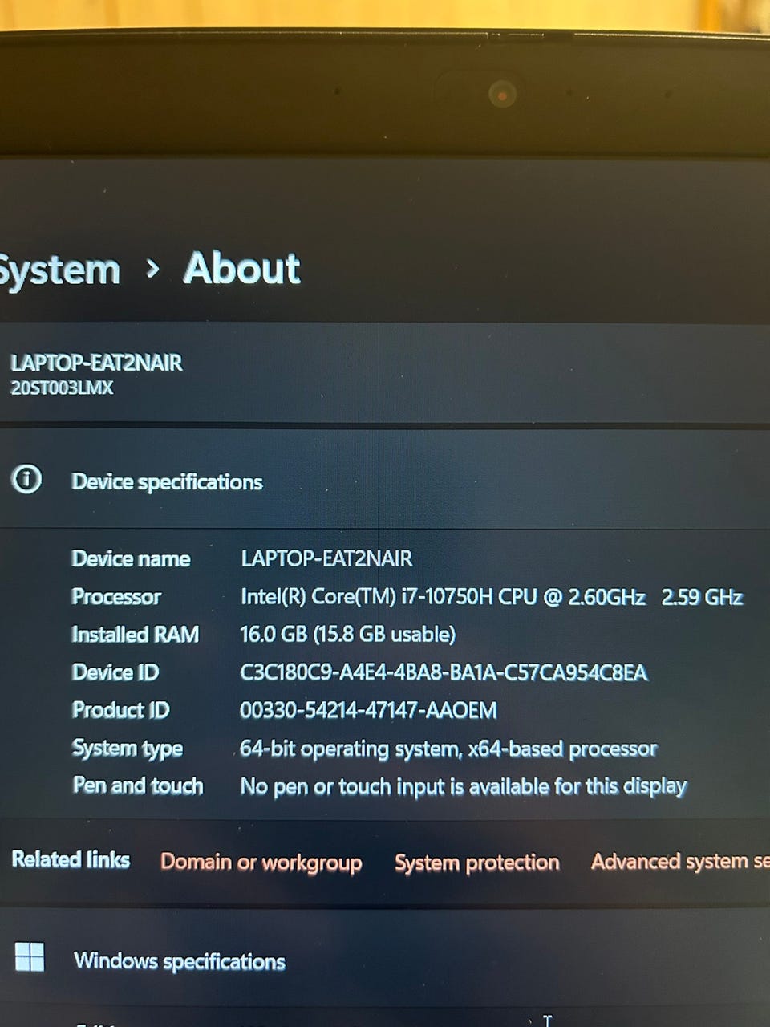Click the Product ID label

tap(121, 710)
